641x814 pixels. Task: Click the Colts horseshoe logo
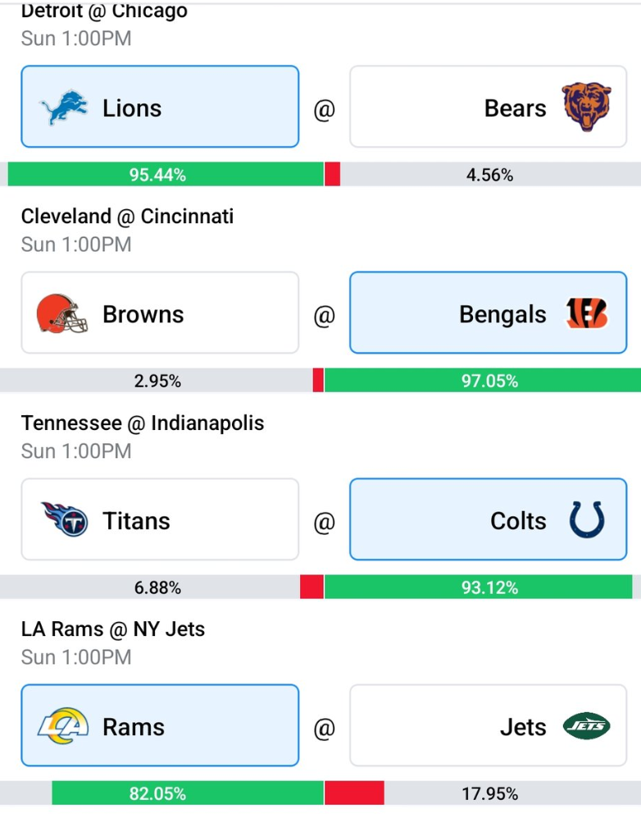[587, 519]
